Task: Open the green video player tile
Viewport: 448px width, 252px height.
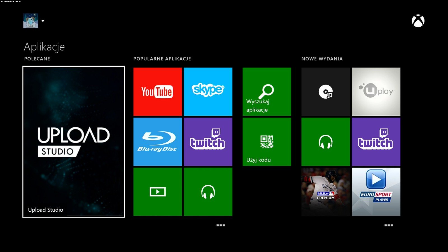Action: point(158,192)
